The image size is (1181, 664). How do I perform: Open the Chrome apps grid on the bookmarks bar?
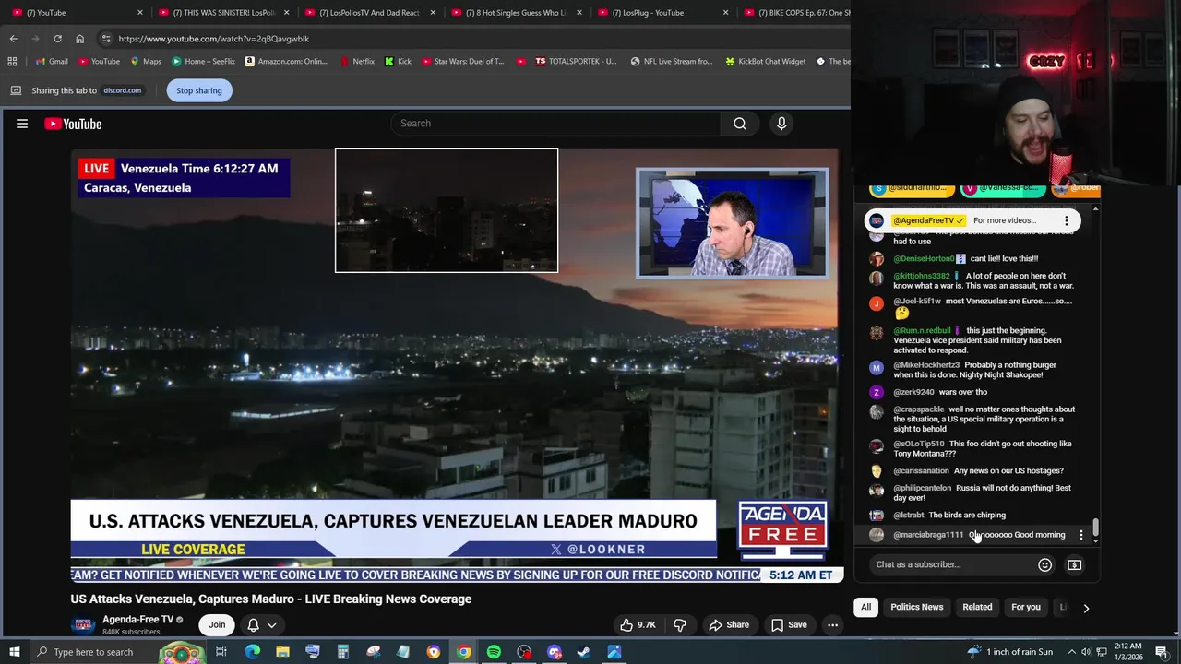tap(12, 62)
